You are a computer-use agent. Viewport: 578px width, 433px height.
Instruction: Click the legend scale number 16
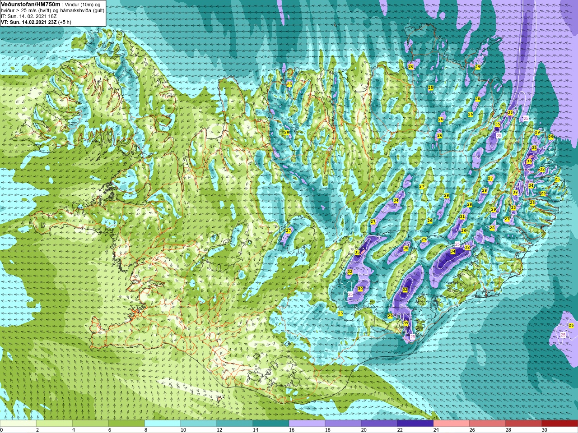pos(291,430)
